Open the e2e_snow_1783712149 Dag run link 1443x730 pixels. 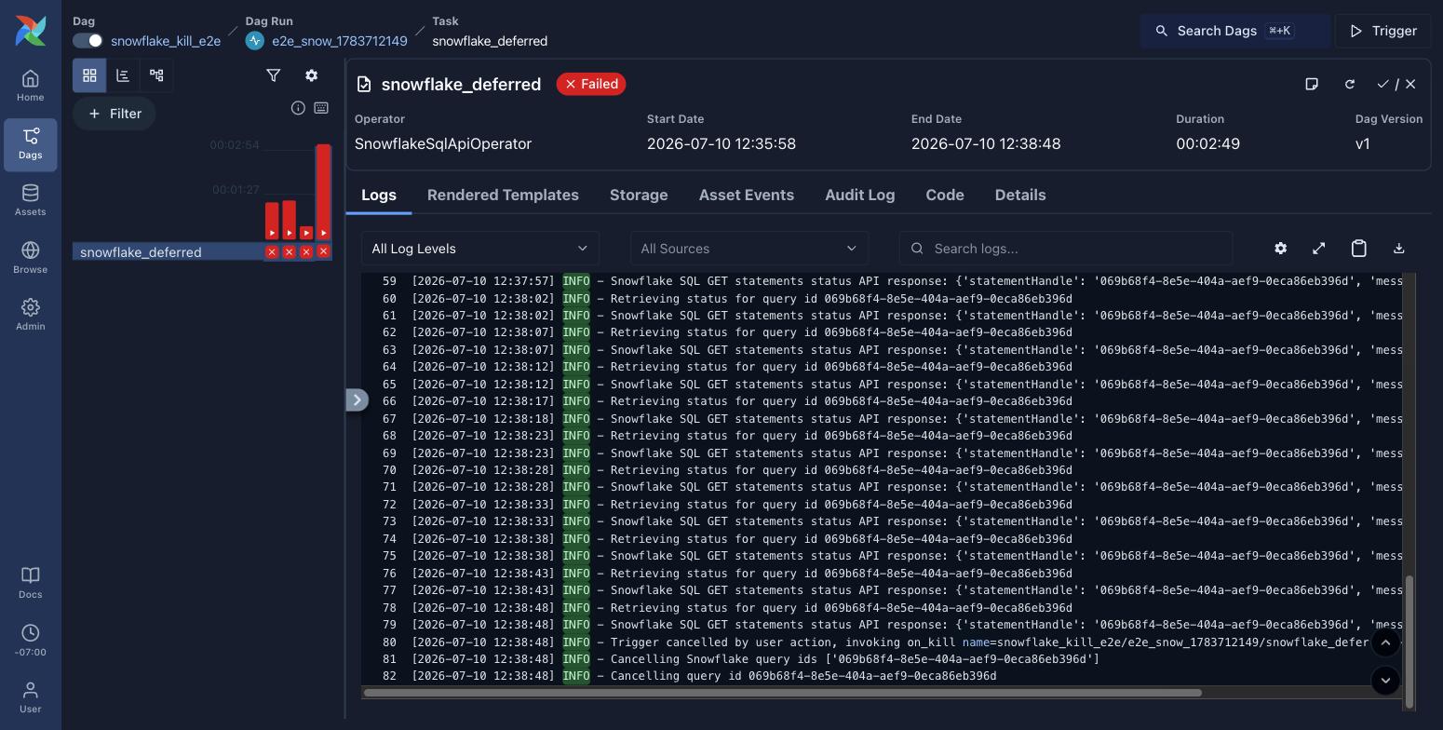click(x=339, y=41)
